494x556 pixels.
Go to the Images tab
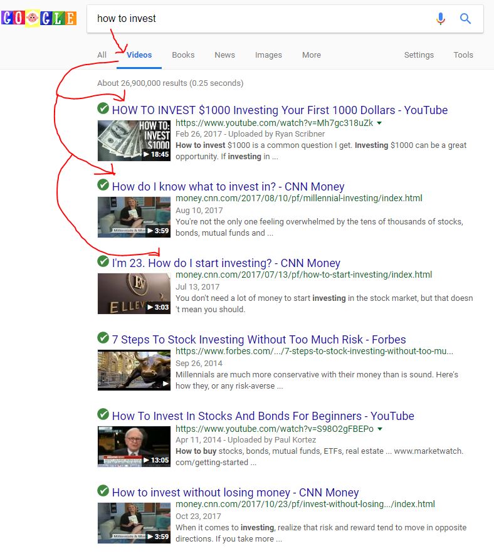[x=268, y=55]
